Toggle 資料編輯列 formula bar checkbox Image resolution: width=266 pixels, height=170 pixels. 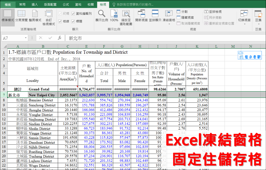(x=73, y=13)
